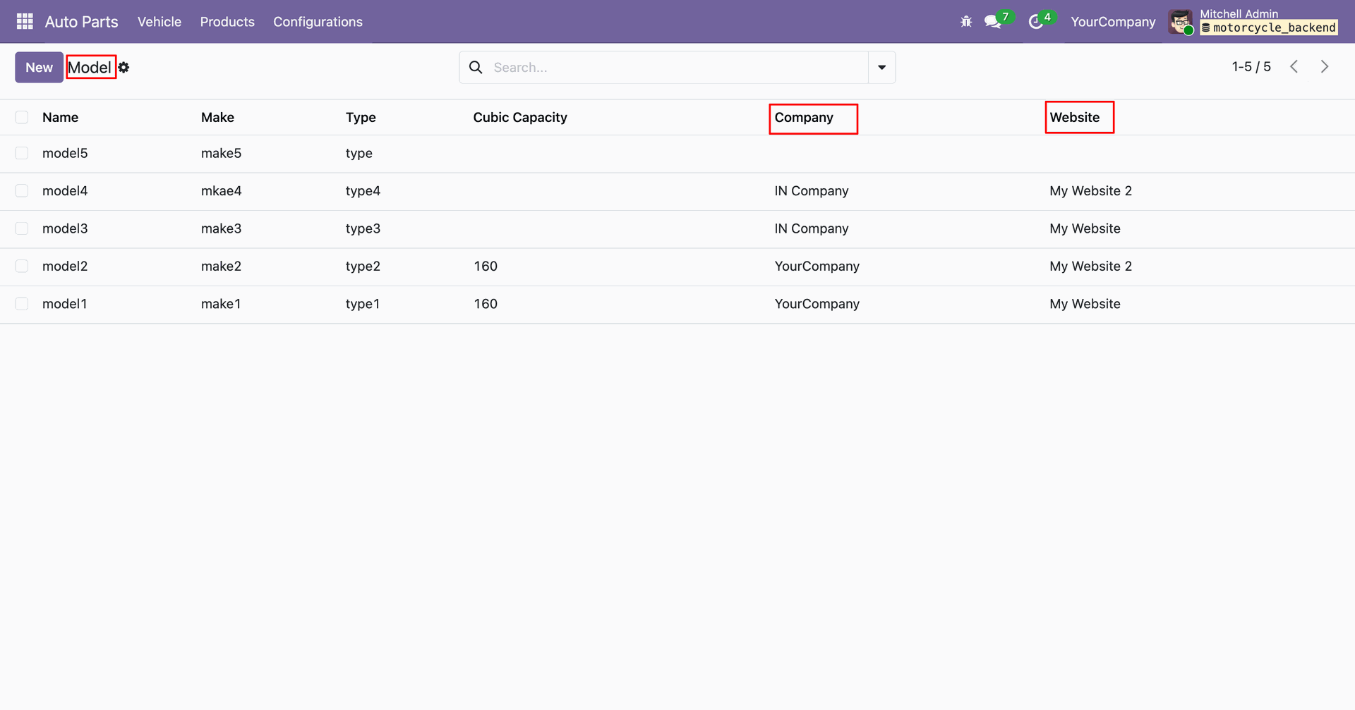Open the Products menu
Viewport: 1355px width, 710px height.
[227, 22]
